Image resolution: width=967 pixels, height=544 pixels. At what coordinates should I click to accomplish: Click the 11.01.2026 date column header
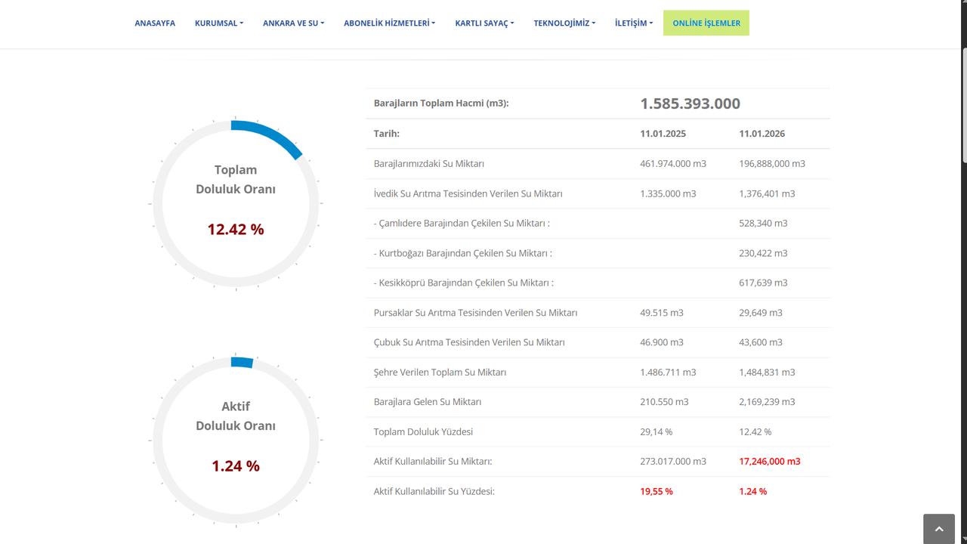762,134
